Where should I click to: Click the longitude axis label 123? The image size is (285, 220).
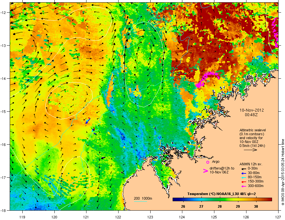coord(150,217)
